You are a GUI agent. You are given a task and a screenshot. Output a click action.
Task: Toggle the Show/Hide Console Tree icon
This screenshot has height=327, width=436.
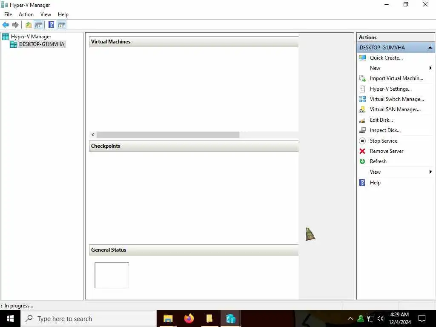pos(39,25)
